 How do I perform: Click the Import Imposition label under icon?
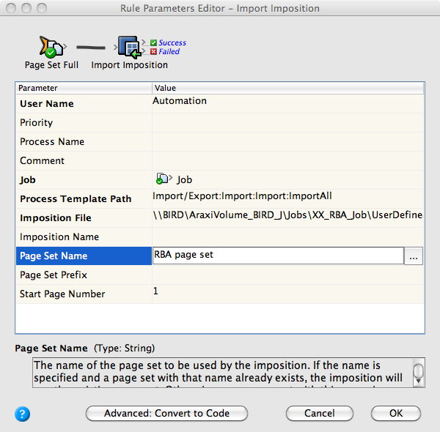pos(129,65)
